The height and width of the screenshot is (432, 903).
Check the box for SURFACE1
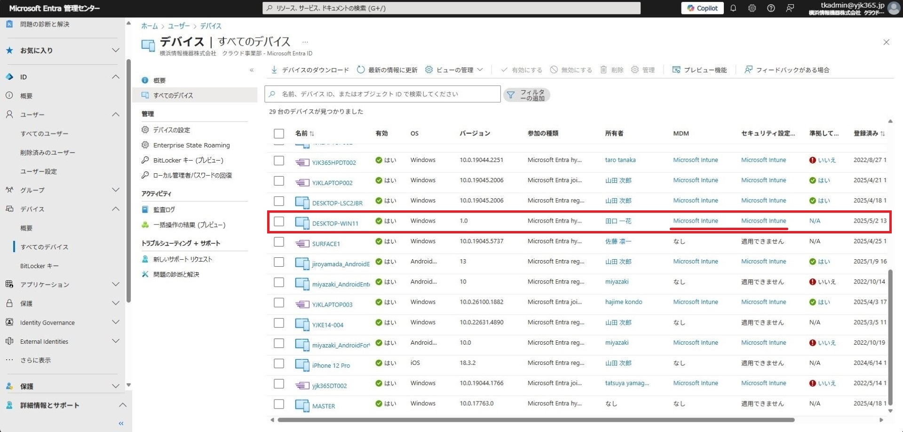279,242
